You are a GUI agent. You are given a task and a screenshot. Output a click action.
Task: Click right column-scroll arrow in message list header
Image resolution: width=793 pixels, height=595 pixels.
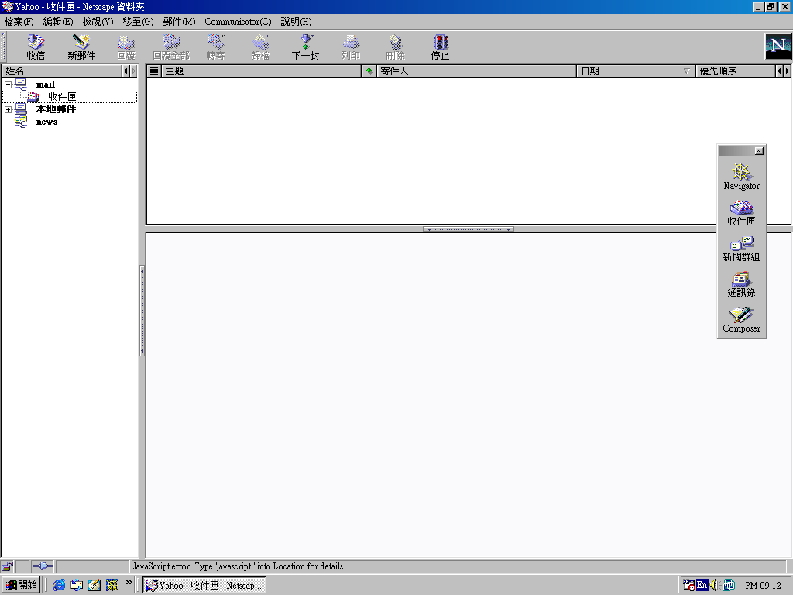click(787, 71)
